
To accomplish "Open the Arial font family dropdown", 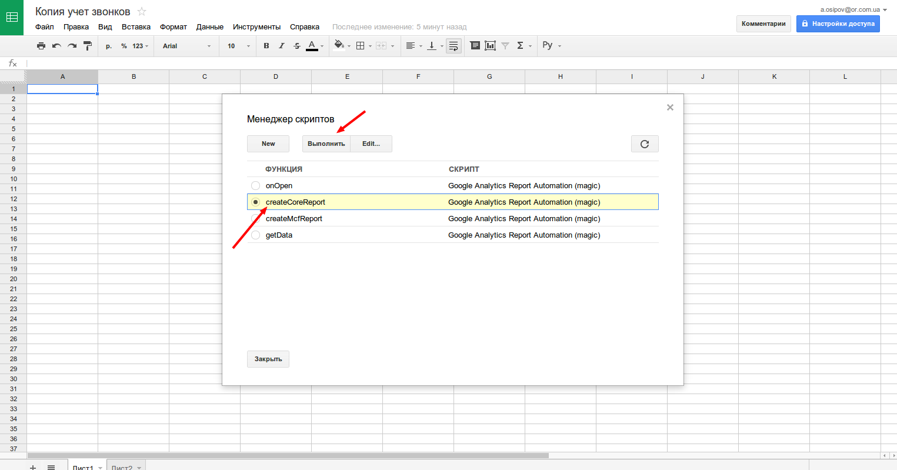I will pyautogui.click(x=186, y=46).
